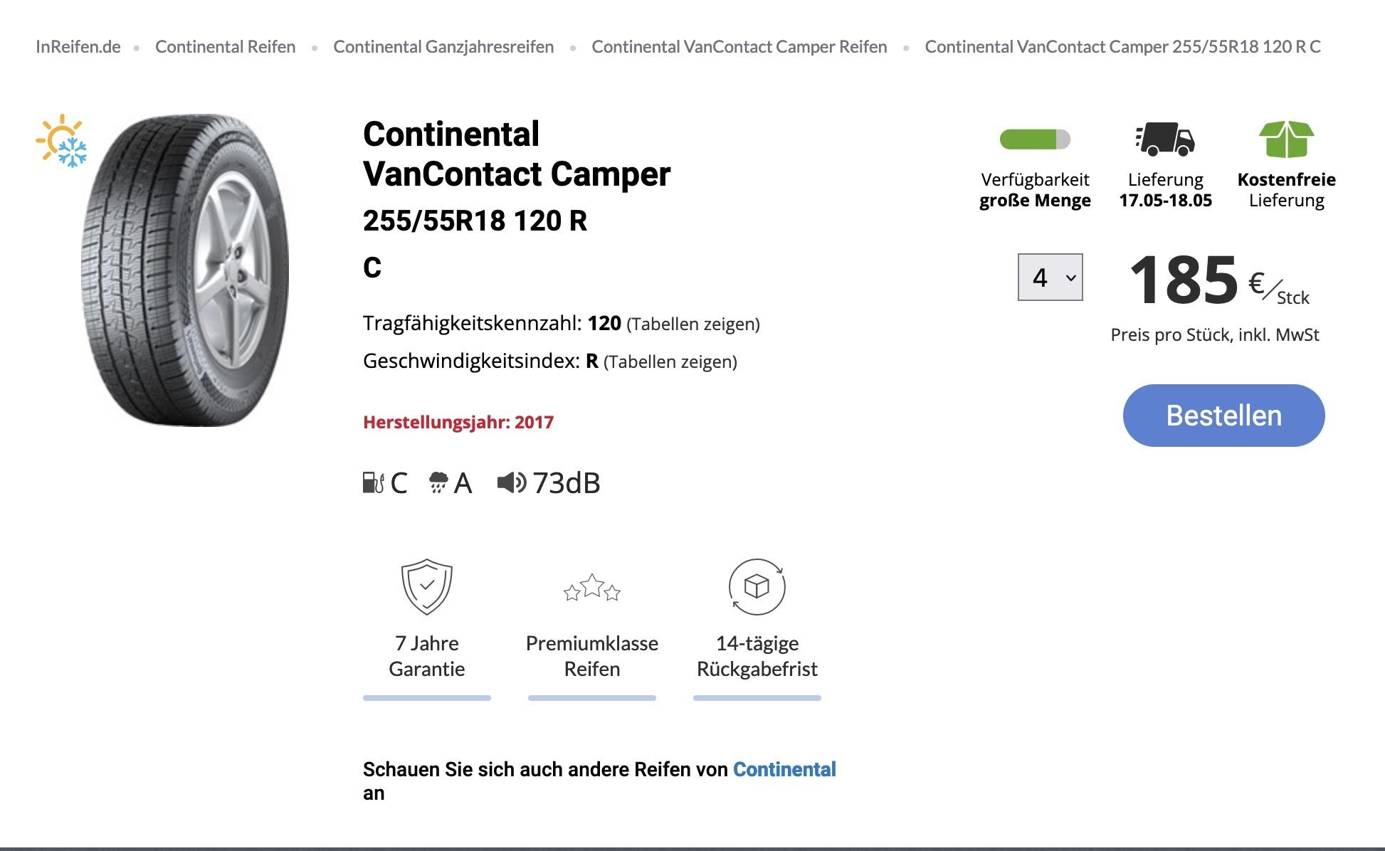Click the 73dB noise speaker icon

pos(512,482)
